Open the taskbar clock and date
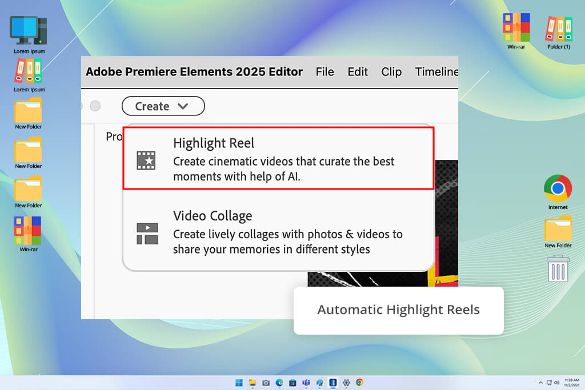The height and width of the screenshot is (390, 585). (571, 383)
